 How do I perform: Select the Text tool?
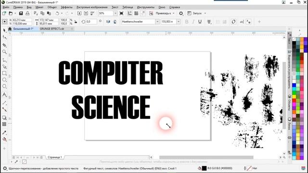4,95
